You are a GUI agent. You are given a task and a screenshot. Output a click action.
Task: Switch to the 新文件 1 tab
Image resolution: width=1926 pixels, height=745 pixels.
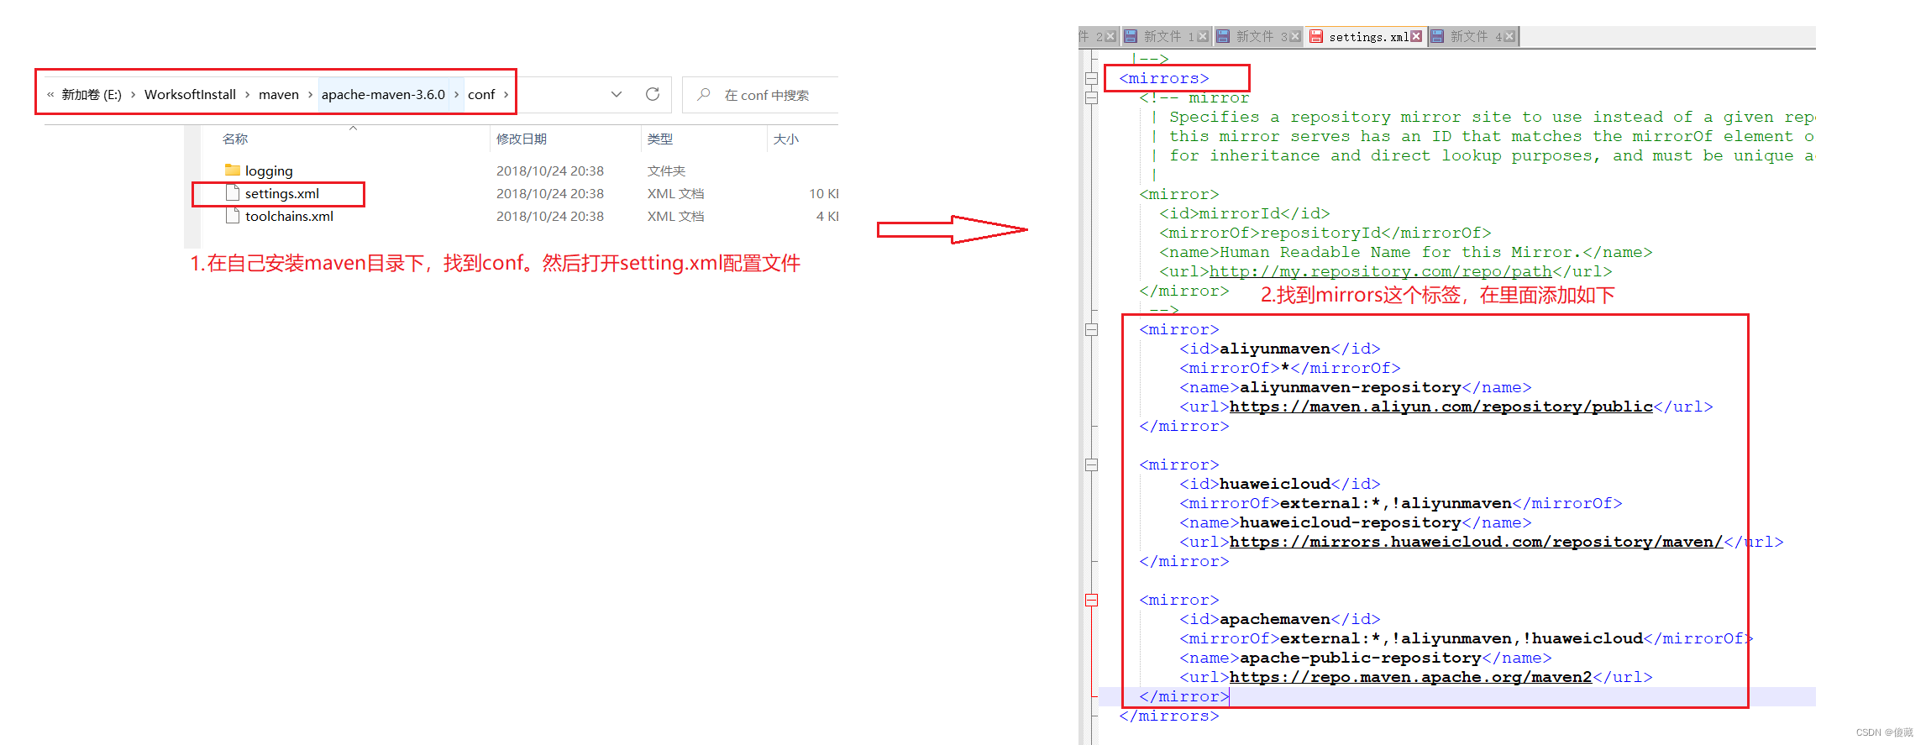point(1166,36)
